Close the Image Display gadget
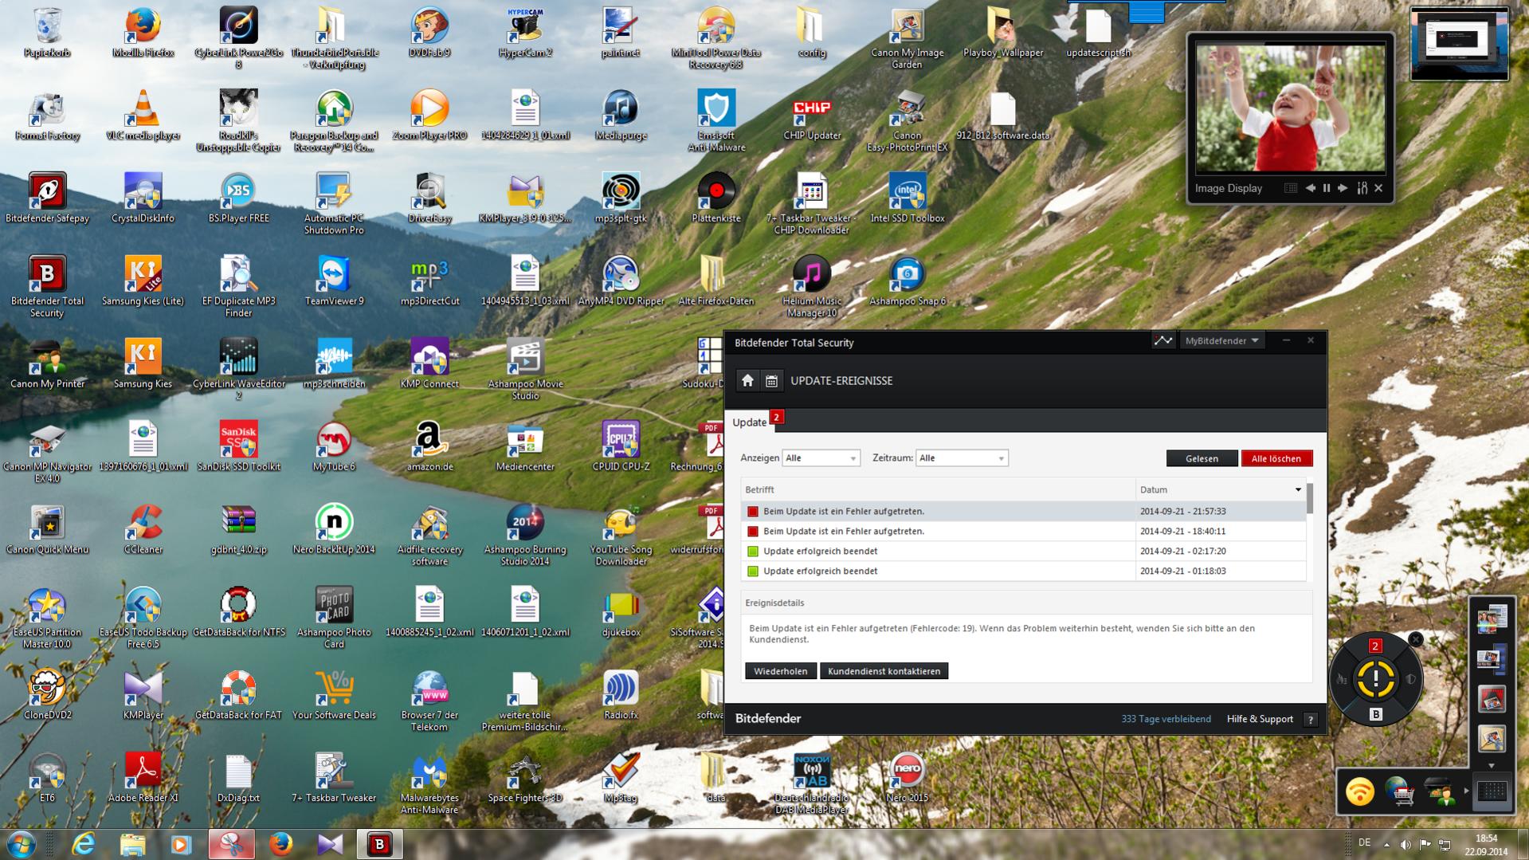 pyautogui.click(x=1378, y=189)
